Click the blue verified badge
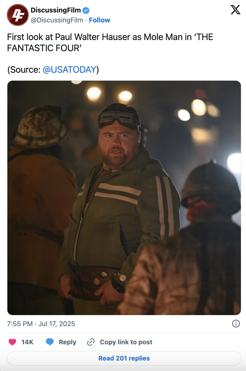 point(86,11)
